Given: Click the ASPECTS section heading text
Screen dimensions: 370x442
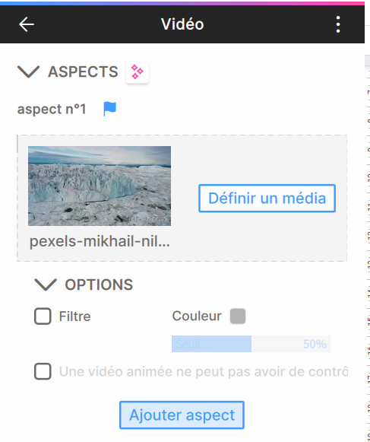Looking at the screenshot, I should (83, 72).
